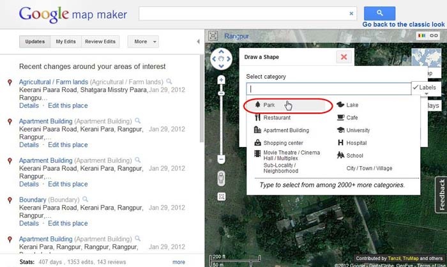Click the Select category text field
The image size is (447, 267).
(x=329, y=89)
